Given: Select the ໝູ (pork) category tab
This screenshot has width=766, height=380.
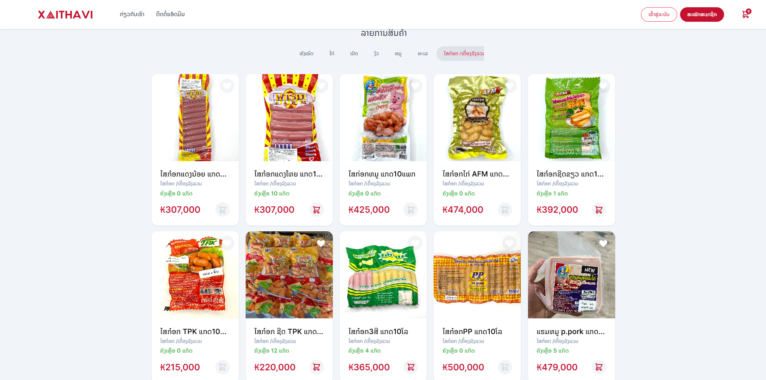Looking at the screenshot, I should pyautogui.click(x=398, y=54).
